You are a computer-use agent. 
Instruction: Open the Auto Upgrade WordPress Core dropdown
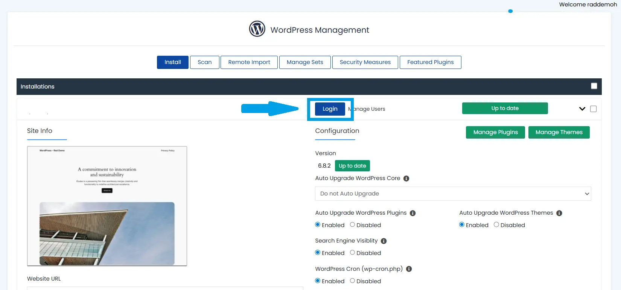tap(453, 194)
